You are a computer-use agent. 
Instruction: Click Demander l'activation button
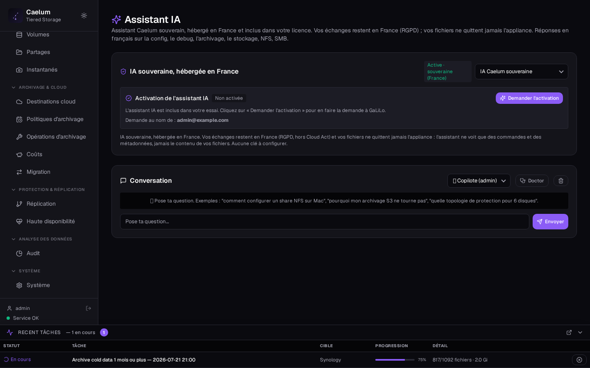point(529,98)
